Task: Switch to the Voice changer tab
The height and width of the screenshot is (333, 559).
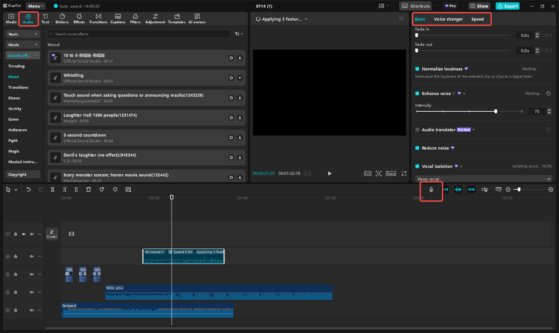Action: point(448,19)
